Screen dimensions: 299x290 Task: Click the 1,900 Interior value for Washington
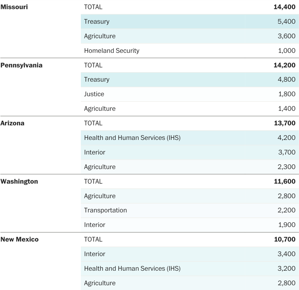tap(286, 225)
